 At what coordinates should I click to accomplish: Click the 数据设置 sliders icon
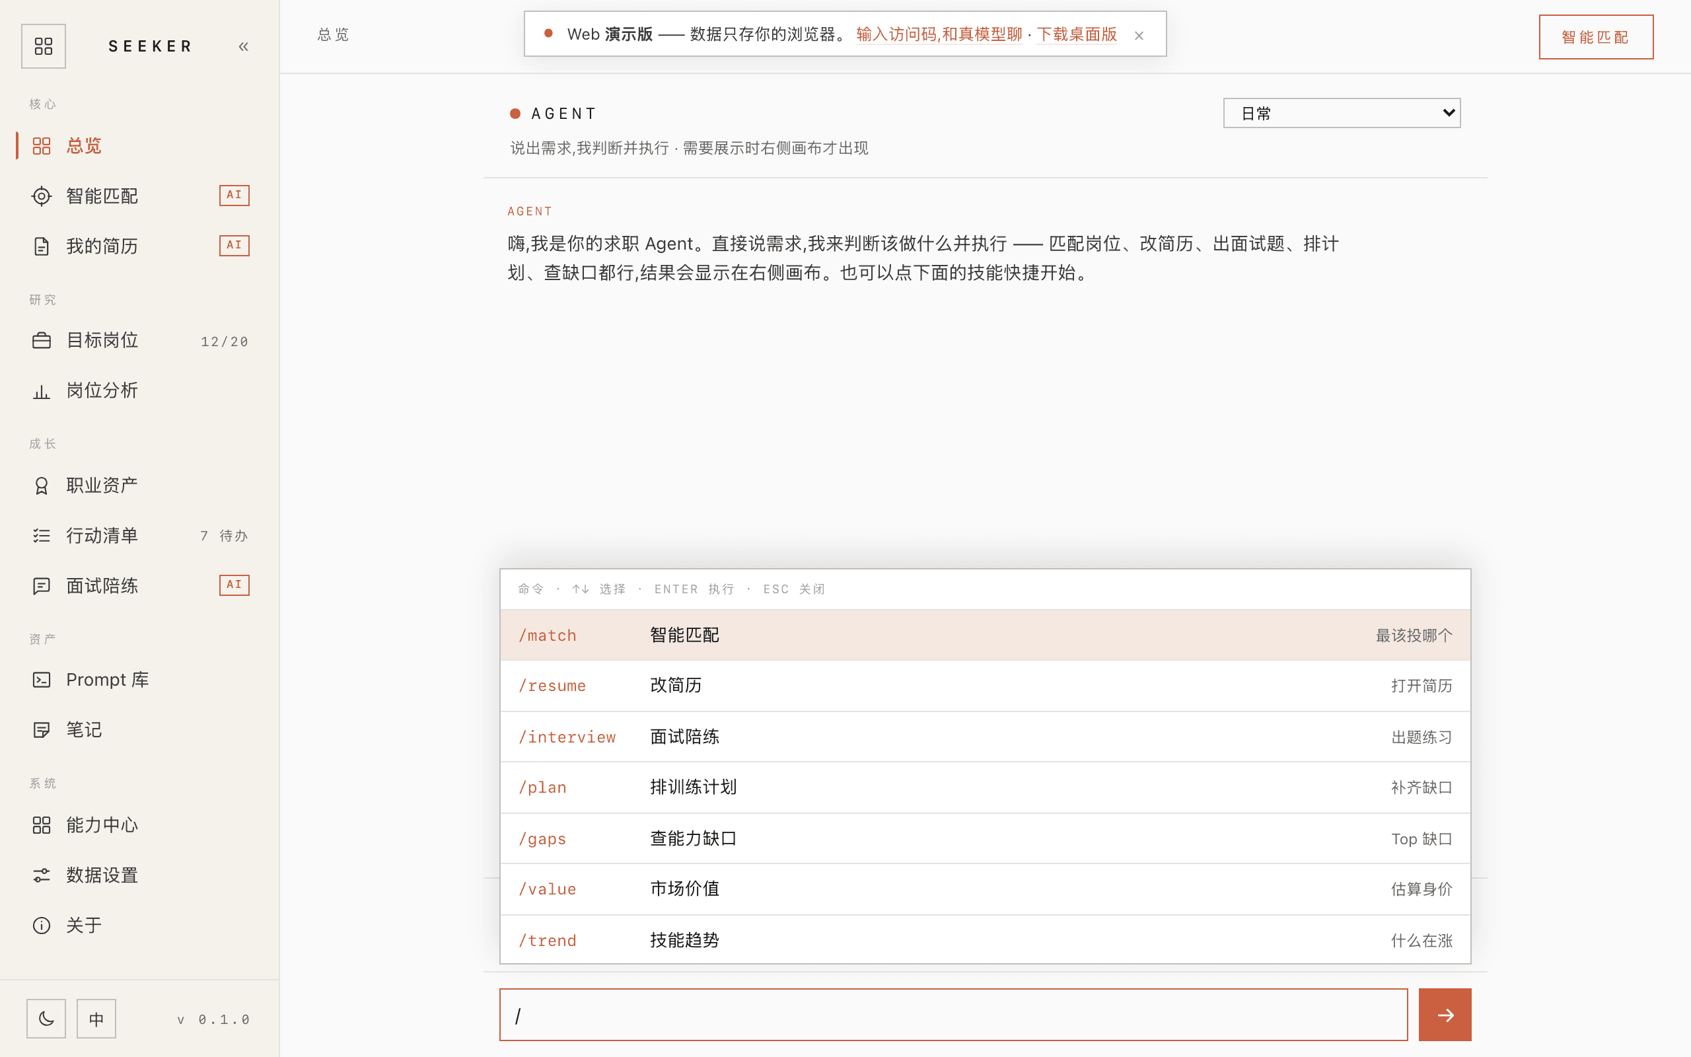coord(41,875)
